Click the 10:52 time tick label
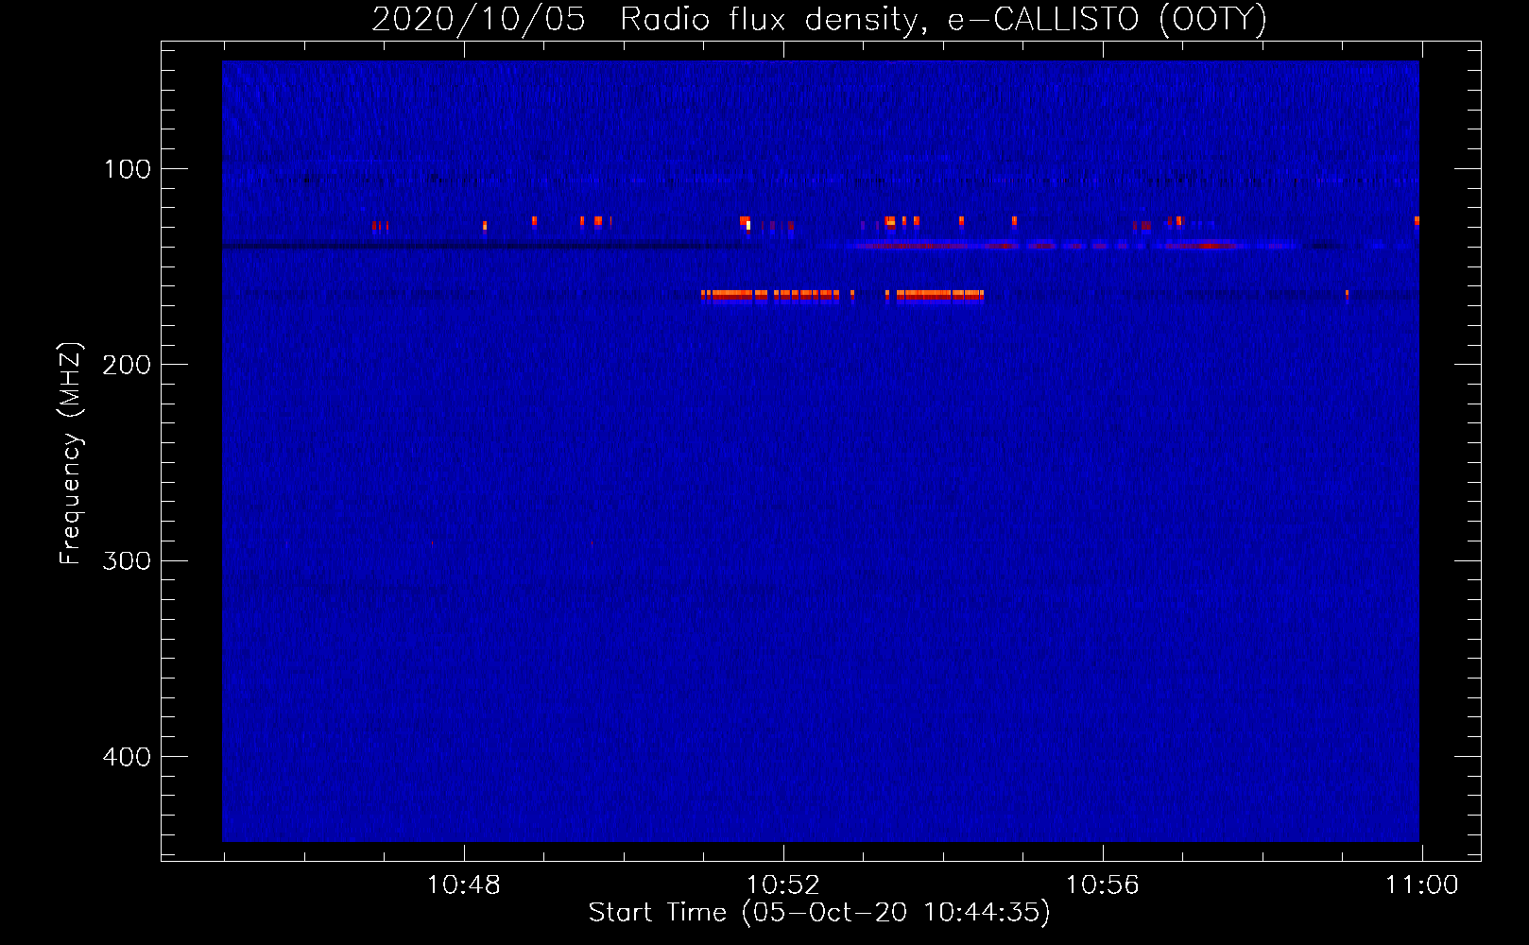The width and height of the screenshot is (1529, 945). point(782,885)
